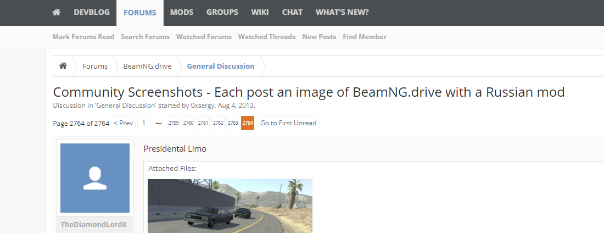604x233 pixels.
Task: Go to the GROUPS tab
Action: point(222,12)
